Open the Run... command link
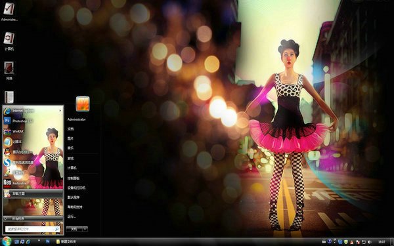 coord(72,216)
